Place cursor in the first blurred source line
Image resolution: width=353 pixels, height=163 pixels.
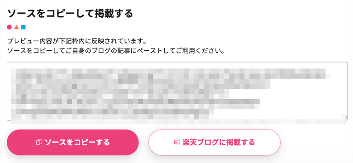[x=168, y=71]
